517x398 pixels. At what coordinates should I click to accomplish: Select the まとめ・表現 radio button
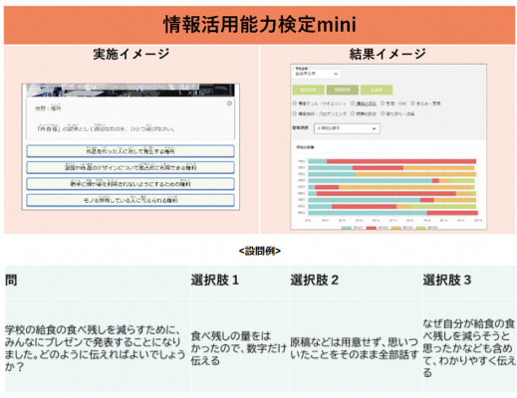(x=412, y=103)
